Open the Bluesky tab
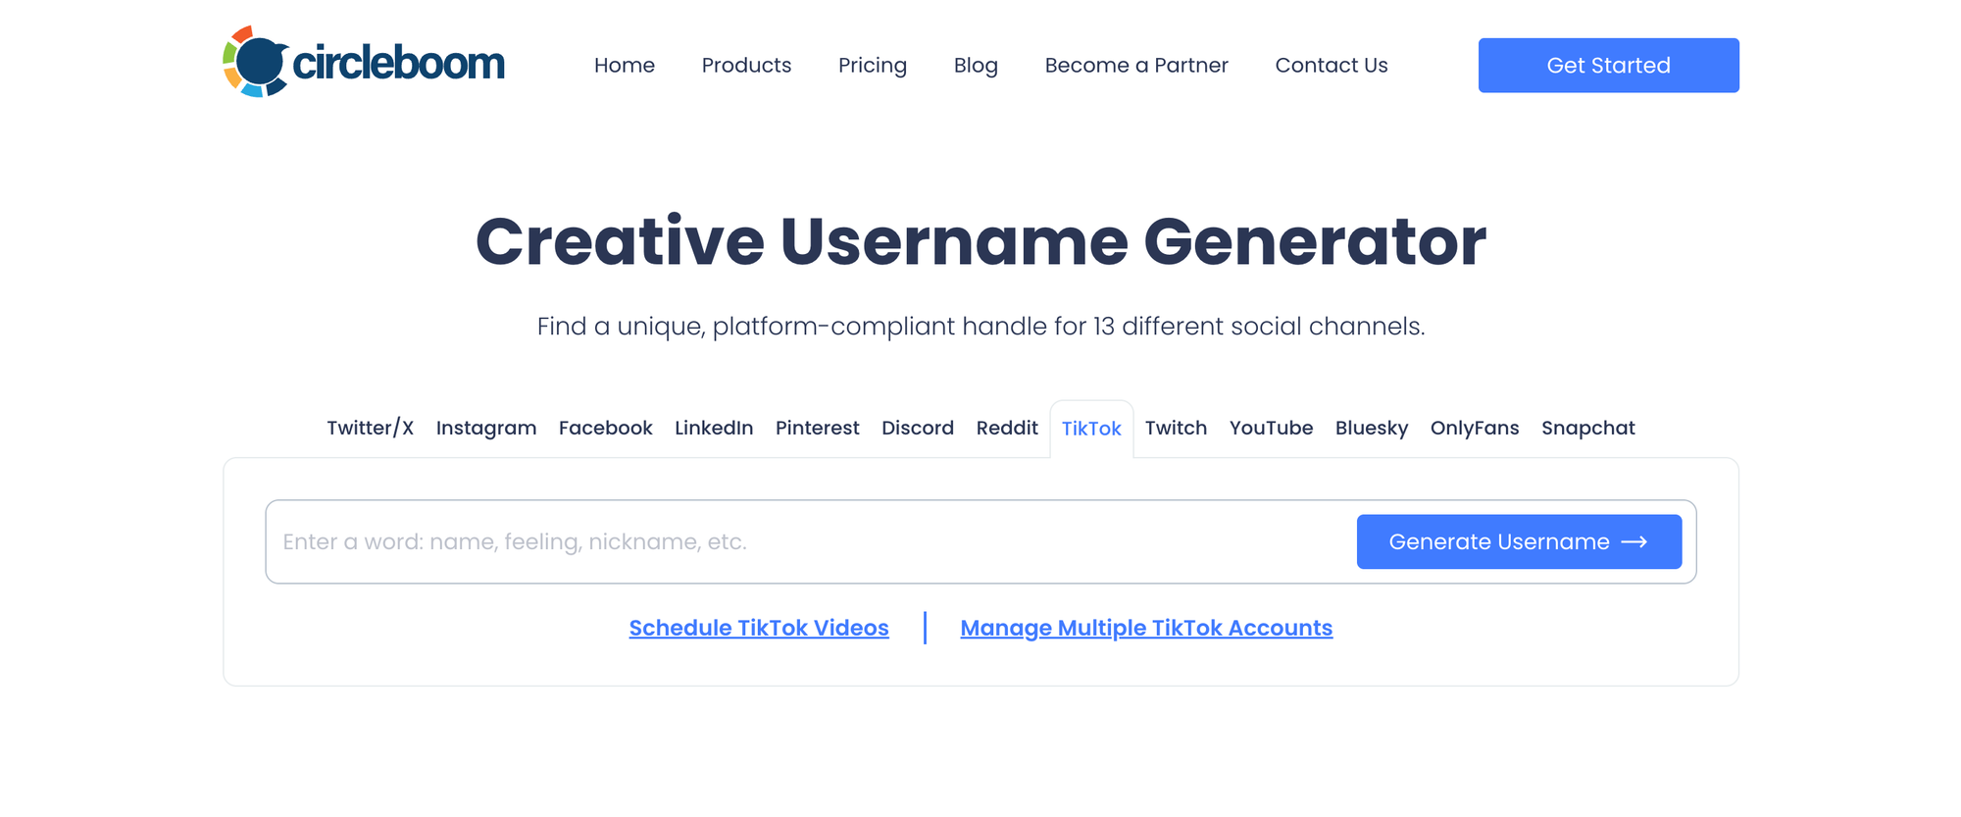The width and height of the screenshot is (1961, 817). point(1372,429)
